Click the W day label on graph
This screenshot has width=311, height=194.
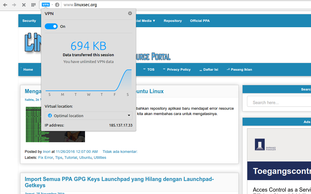[89, 95]
